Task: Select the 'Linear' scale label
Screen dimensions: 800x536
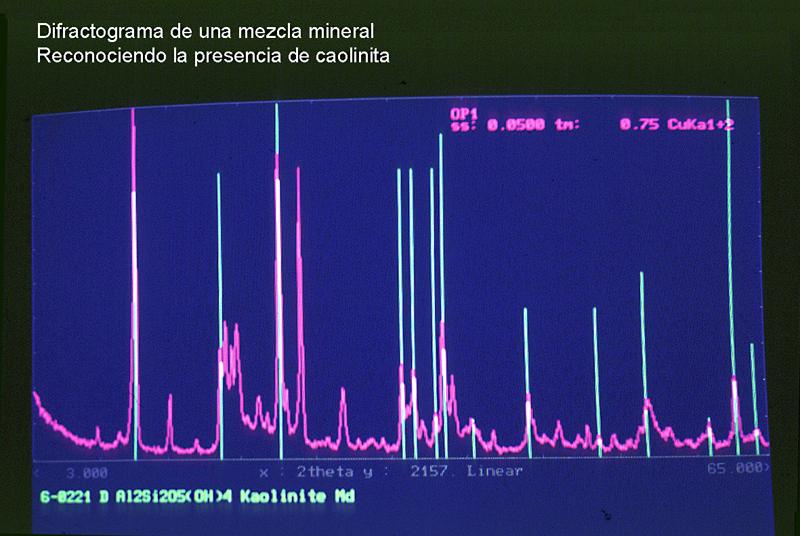Action: (x=494, y=471)
